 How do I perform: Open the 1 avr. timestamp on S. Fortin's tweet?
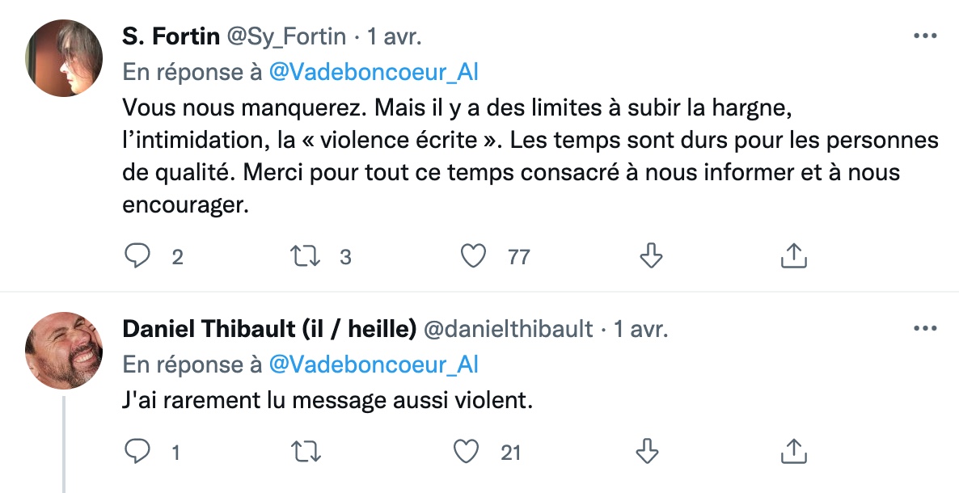(x=395, y=36)
